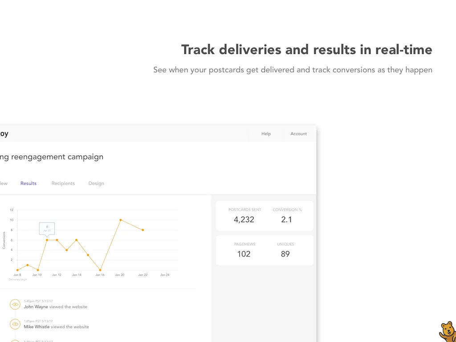Click the 1:05pm PST 5/13/17 timestamp

point(38,321)
